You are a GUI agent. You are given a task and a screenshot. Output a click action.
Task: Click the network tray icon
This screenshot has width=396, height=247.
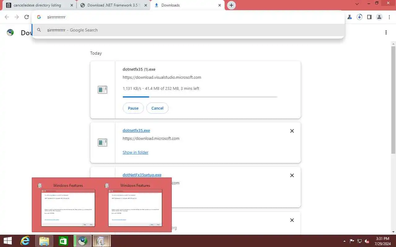coord(359,241)
